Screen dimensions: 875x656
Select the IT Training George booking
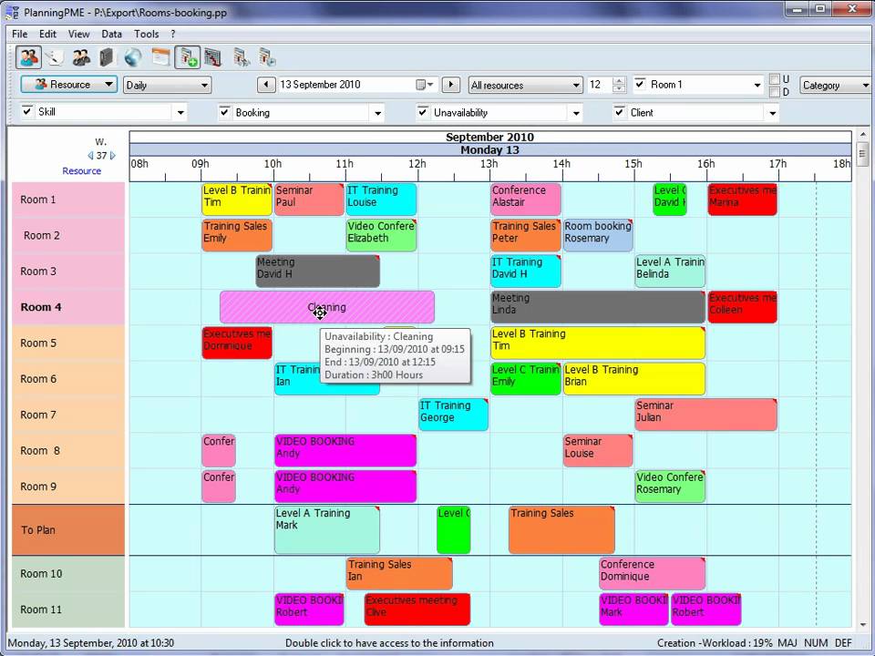pos(453,415)
